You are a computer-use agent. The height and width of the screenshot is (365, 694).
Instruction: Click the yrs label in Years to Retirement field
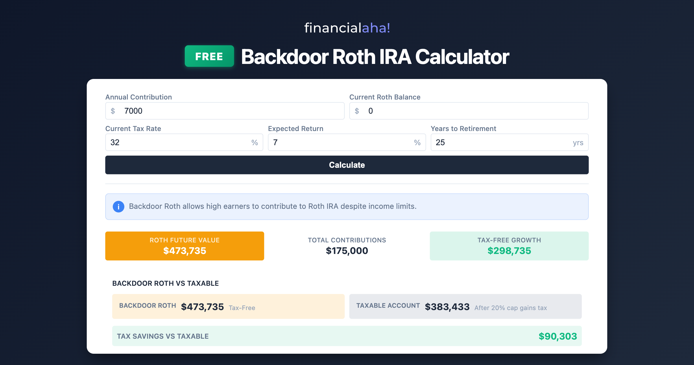(x=578, y=142)
